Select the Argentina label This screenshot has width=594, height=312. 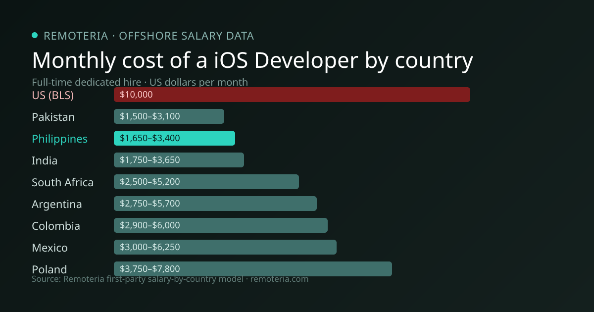(57, 205)
